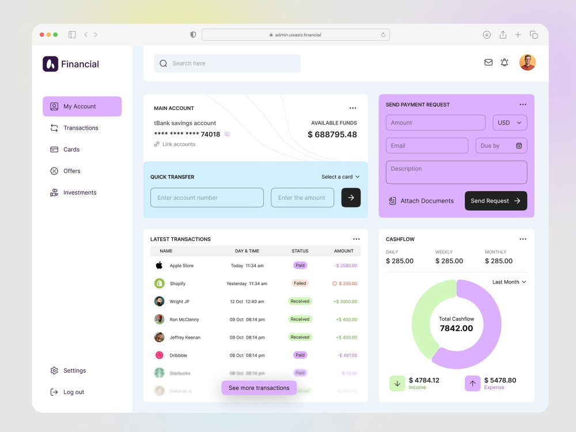Click the Failed status badge
Image resolution: width=576 pixels, height=432 pixels.
(x=300, y=283)
